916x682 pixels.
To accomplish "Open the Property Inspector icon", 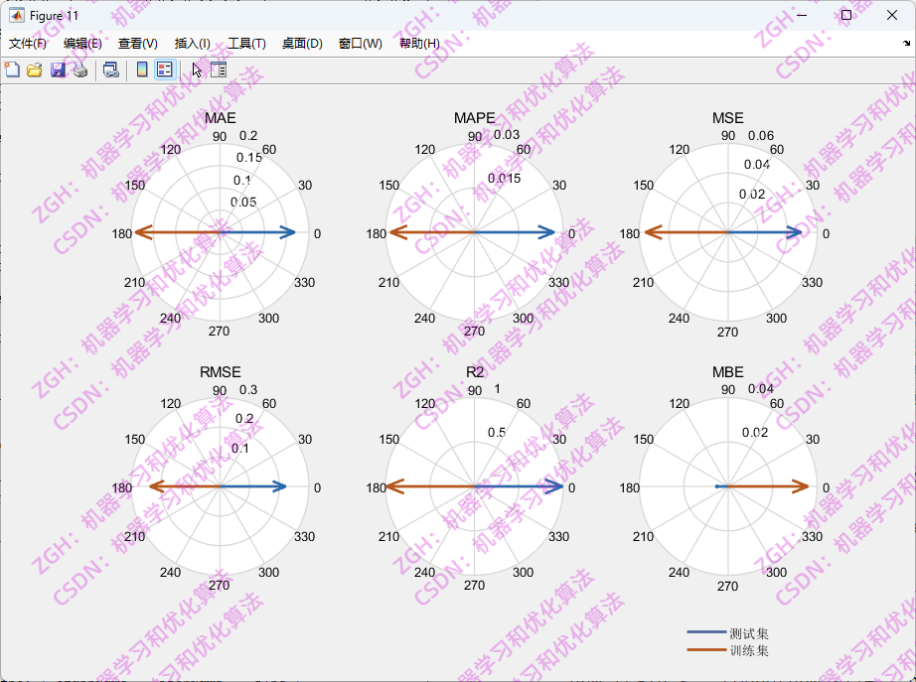I will [219, 70].
